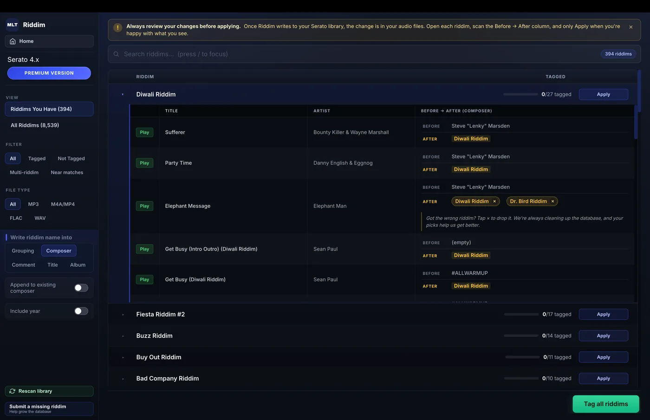Select Composer as the write target field

[x=59, y=251]
